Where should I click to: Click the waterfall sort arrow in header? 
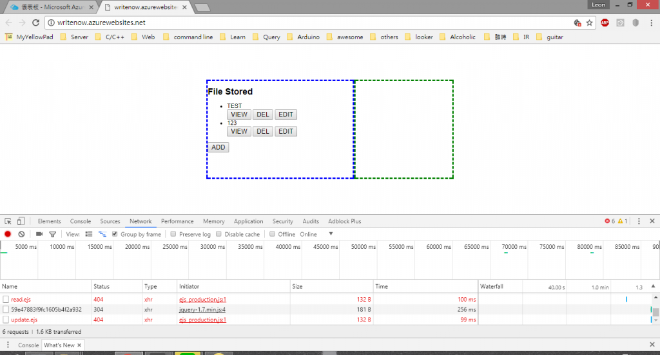click(x=653, y=286)
